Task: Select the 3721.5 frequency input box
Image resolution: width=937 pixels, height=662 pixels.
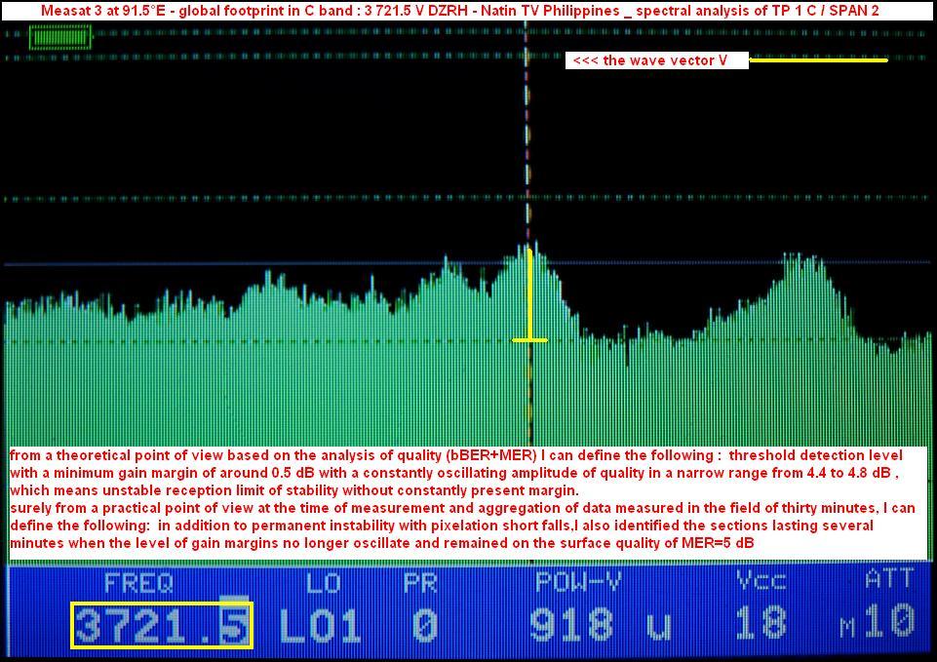Action: coord(162,625)
